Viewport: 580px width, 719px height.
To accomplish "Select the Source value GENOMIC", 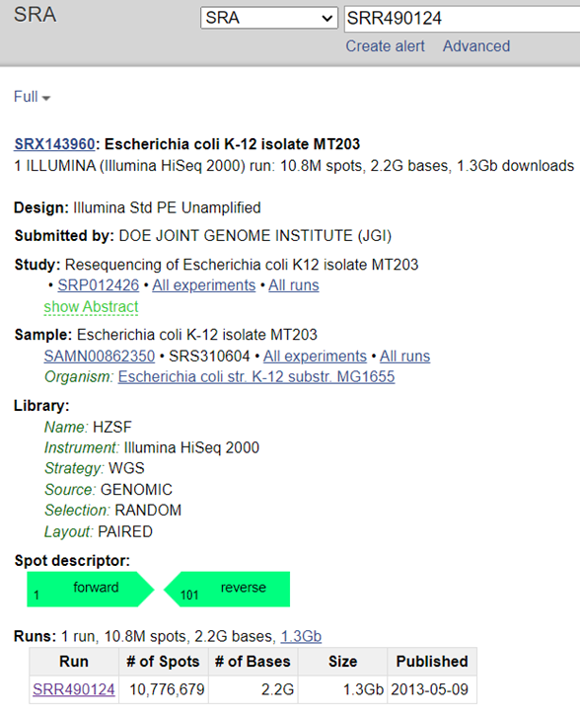I will pyautogui.click(x=136, y=490).
